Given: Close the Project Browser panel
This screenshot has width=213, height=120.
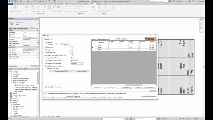Looking at the screenshot, I should click(x=38, y=69).
